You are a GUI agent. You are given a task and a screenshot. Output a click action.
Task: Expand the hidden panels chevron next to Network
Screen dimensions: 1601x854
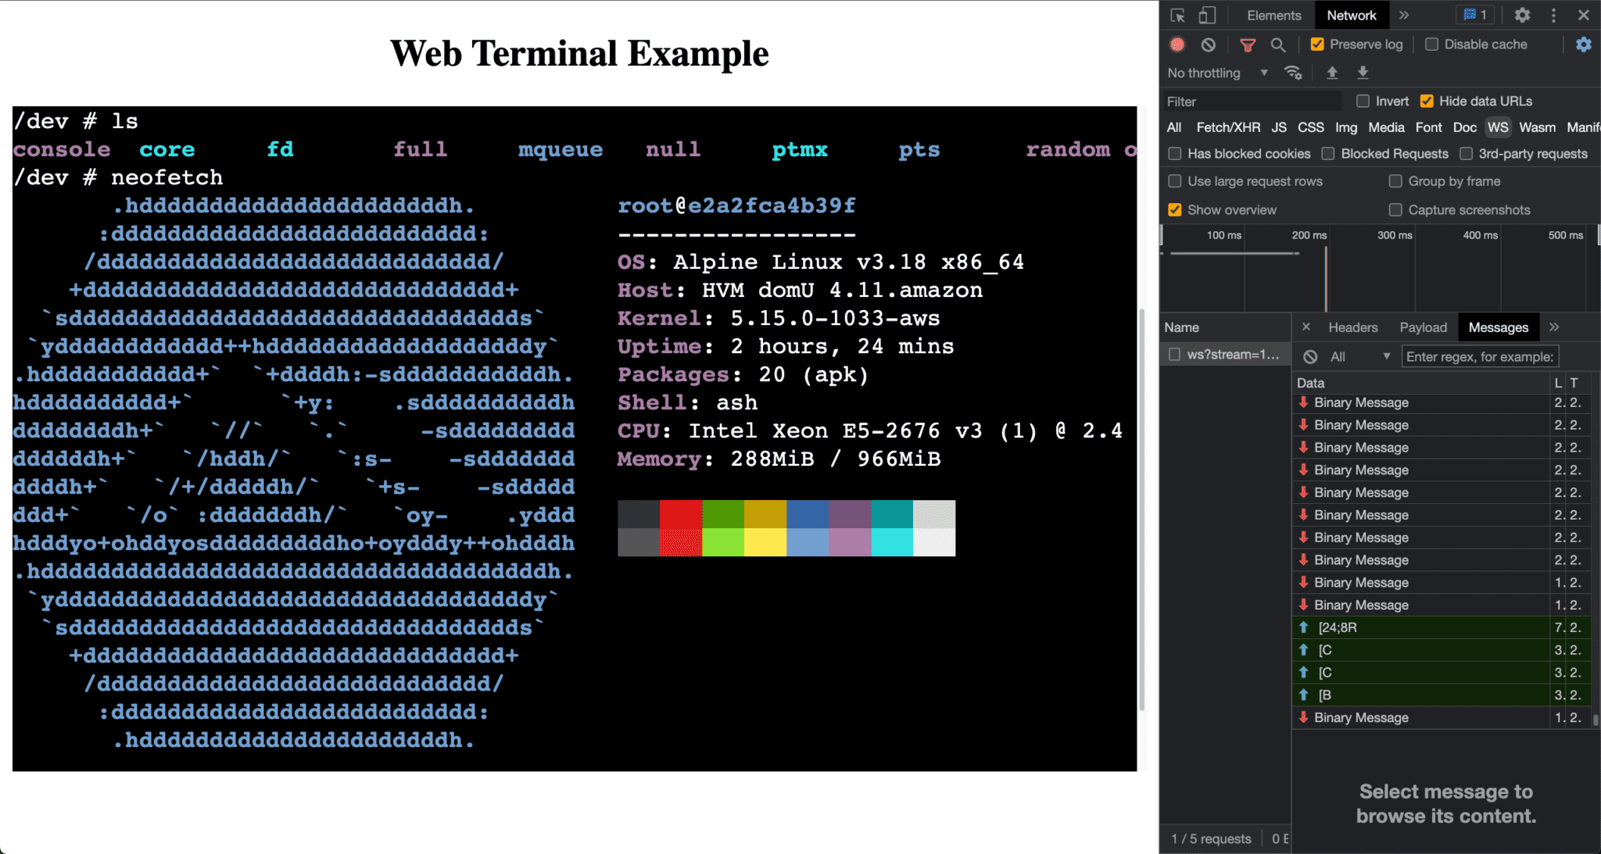click(x=1405, y=15)
